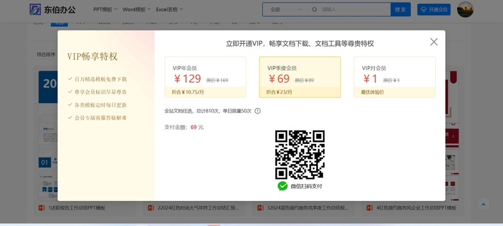Expand the PPT模板 menu
The height and width of the screenshot is (226, 503).
[105, 9]
